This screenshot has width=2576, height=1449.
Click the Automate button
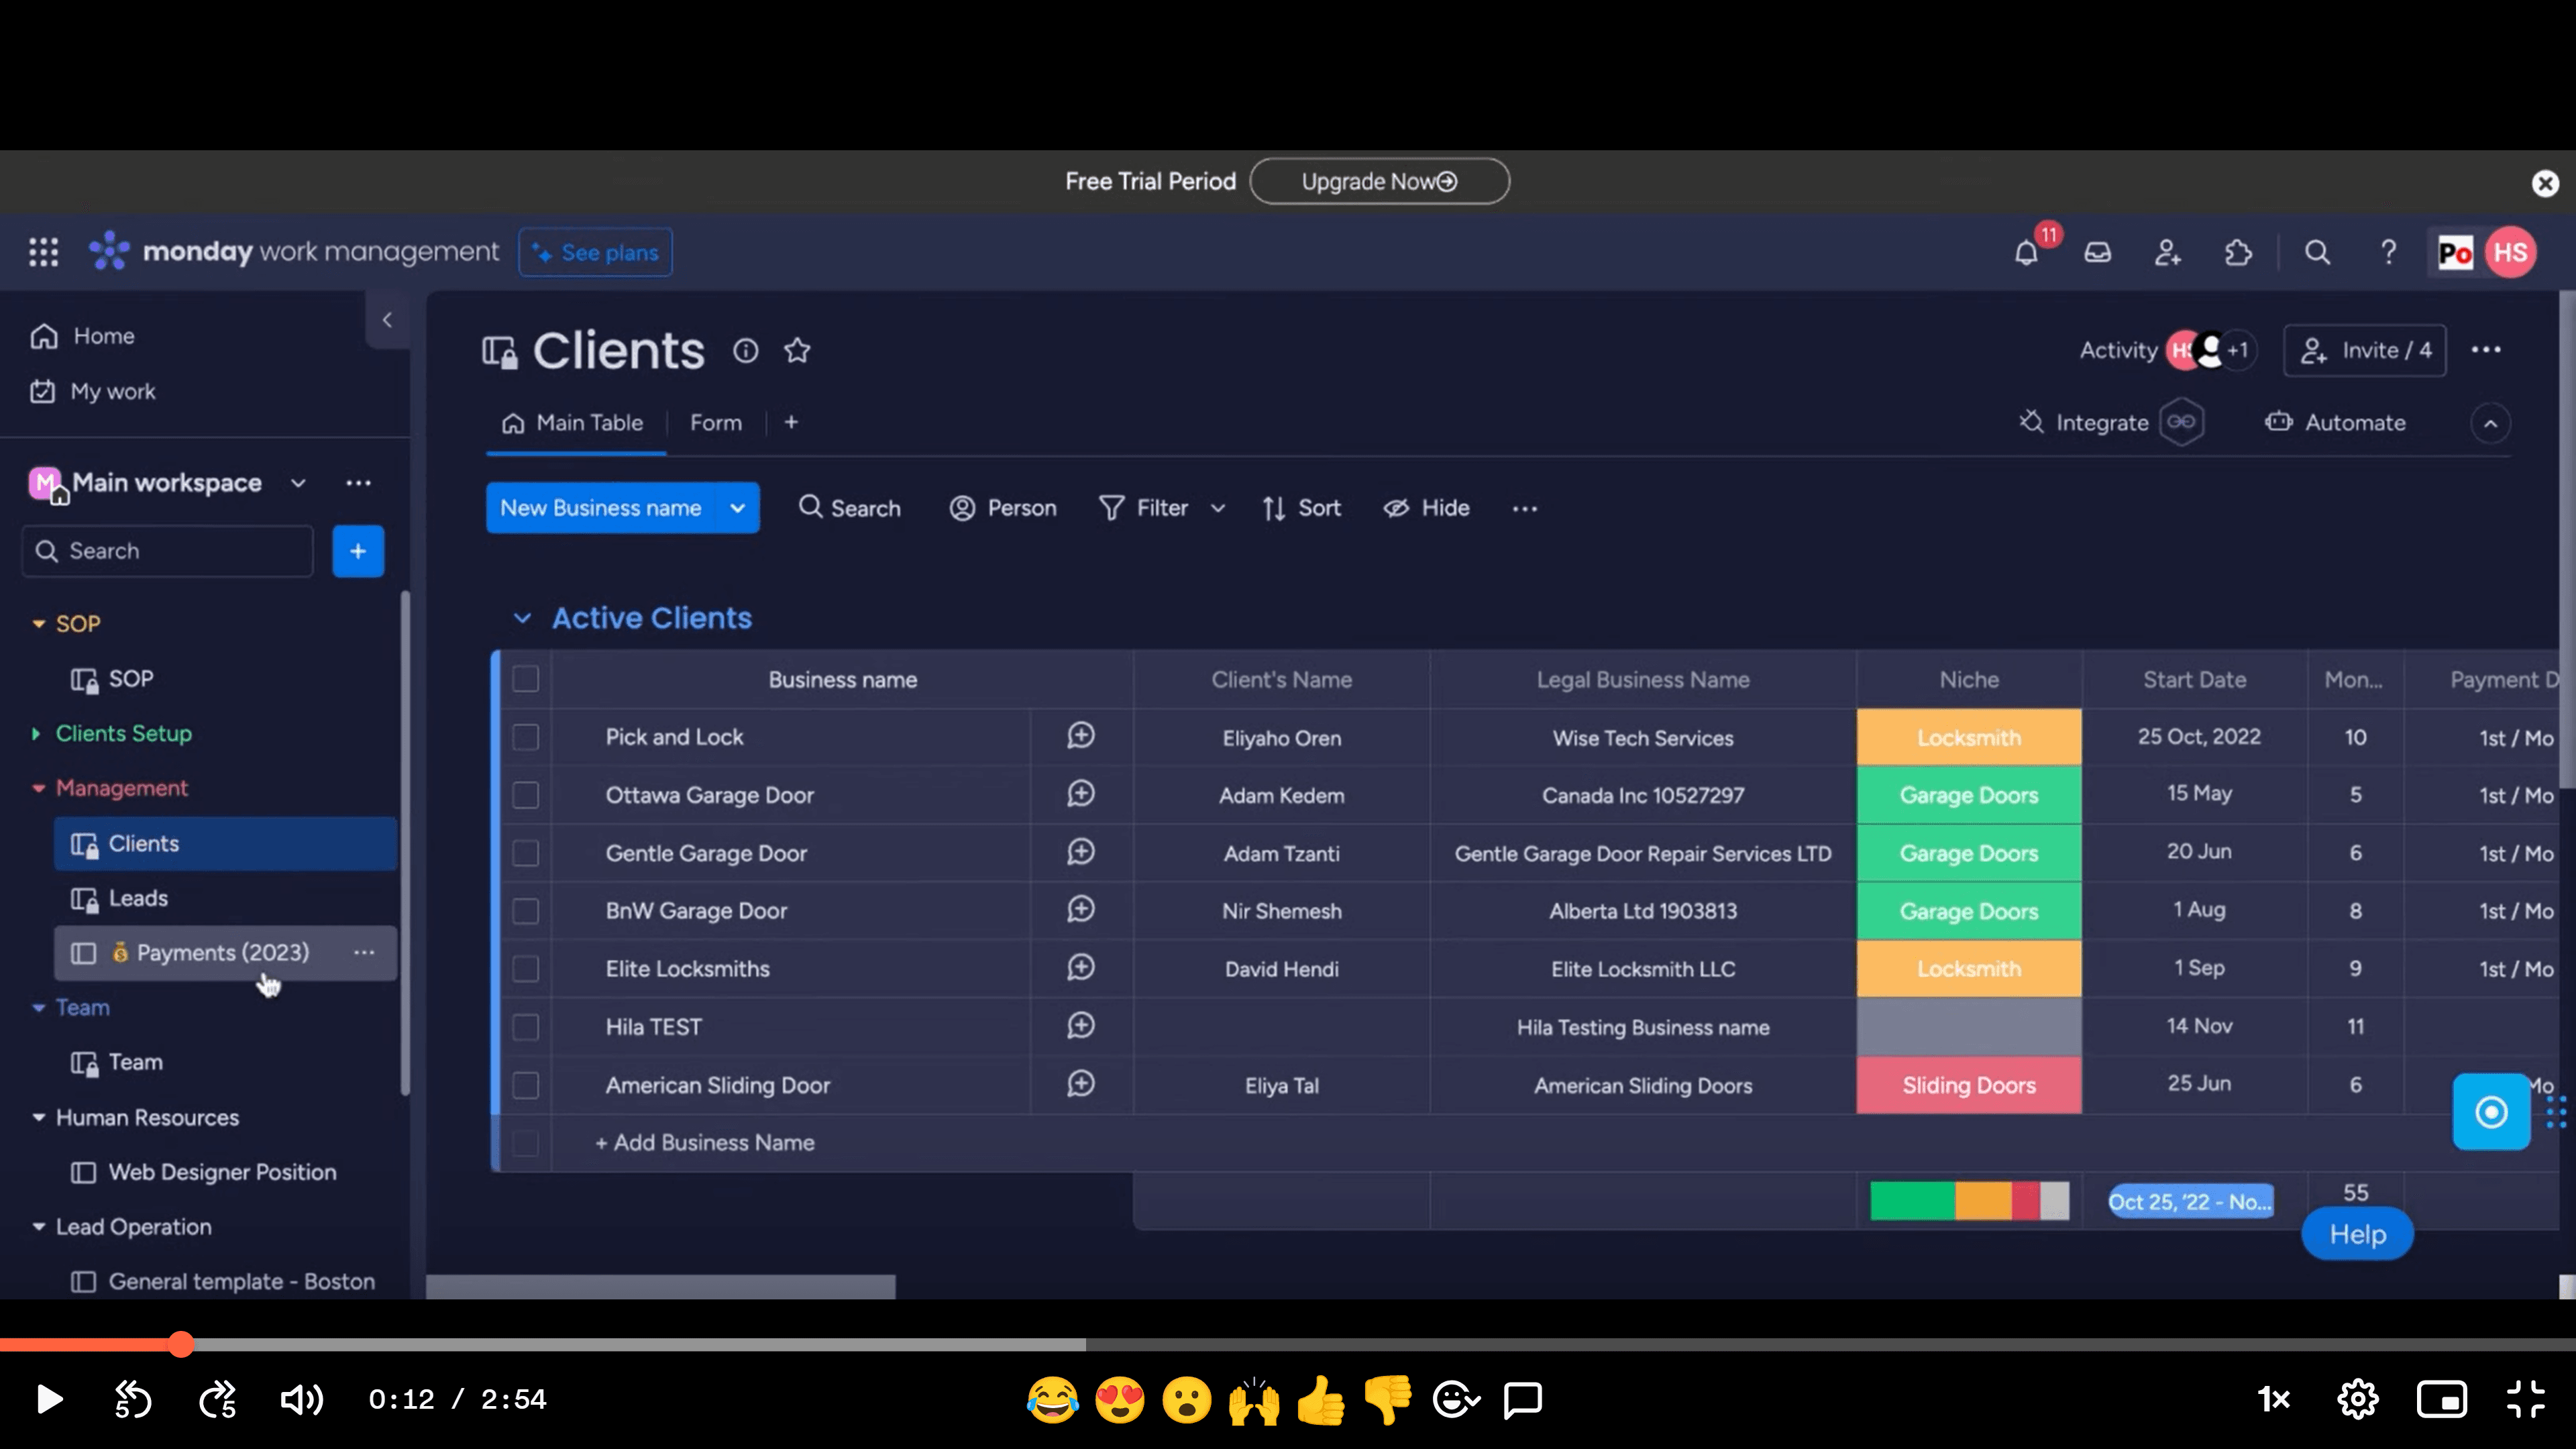coord(2335,423)
